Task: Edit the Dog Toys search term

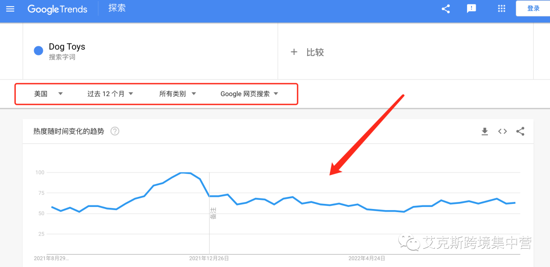Action: (67, 47)
